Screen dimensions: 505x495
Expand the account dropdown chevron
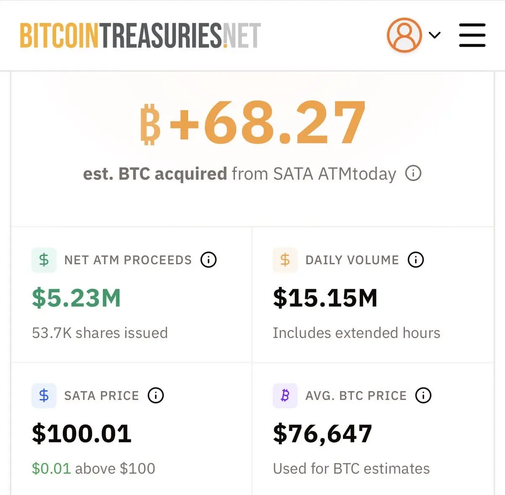(435, 35)
